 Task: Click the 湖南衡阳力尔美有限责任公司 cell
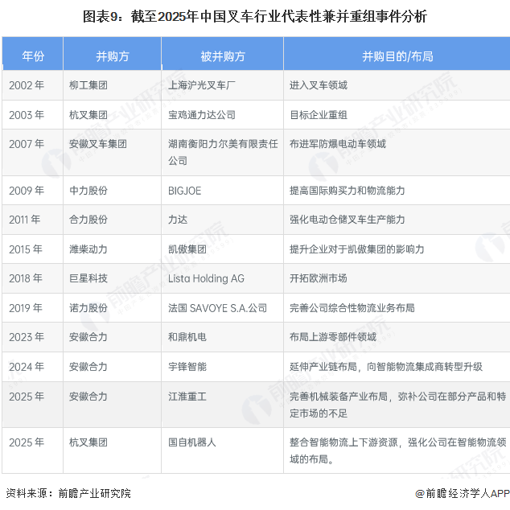coord(223,152)
